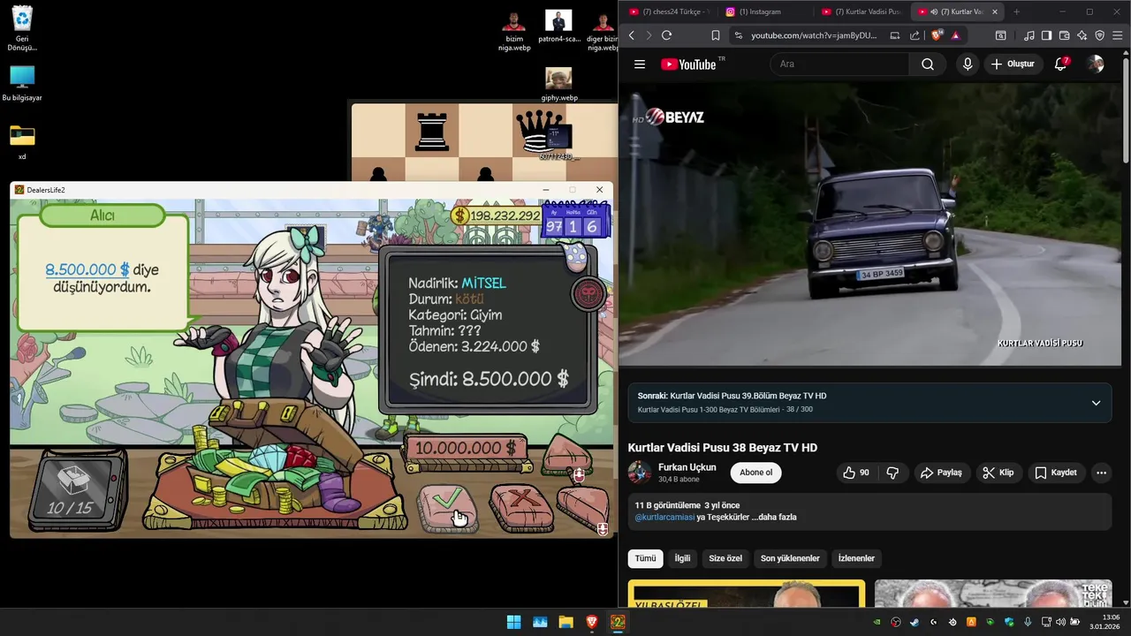This screenshot has width=1131, height=636.
Task: Accept the deal with the green checkmark button
Action: [448, 508]
